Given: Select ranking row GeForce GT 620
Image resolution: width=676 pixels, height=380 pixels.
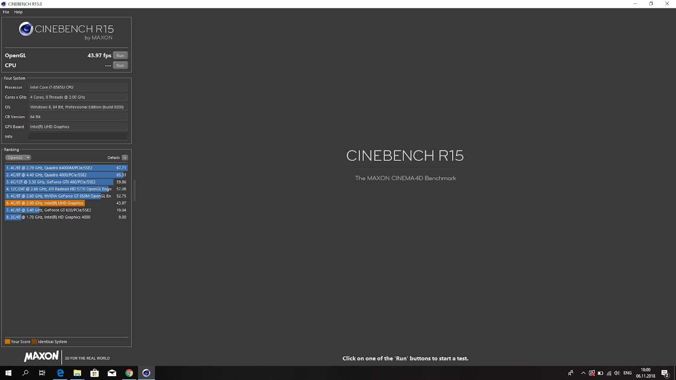Looking at the screenshot, I should coord(66,210).
